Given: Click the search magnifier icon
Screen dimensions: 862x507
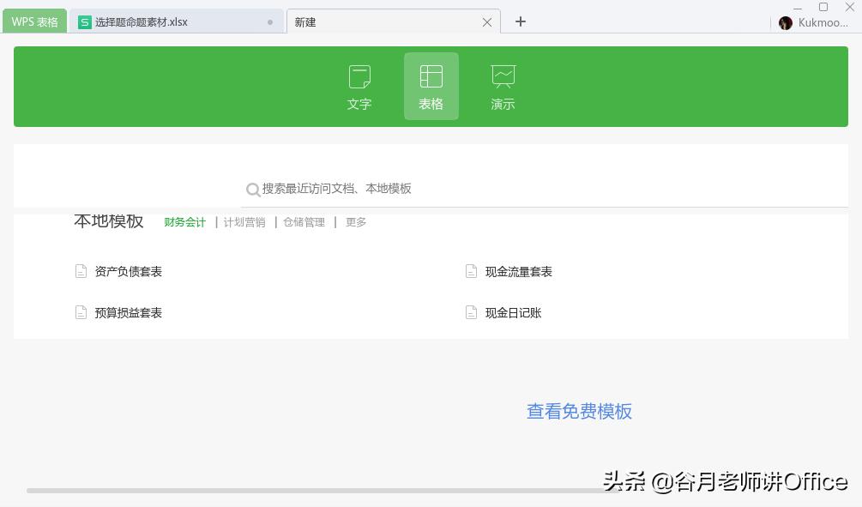Looking at the screenshot, I should (x=254, y=190).
